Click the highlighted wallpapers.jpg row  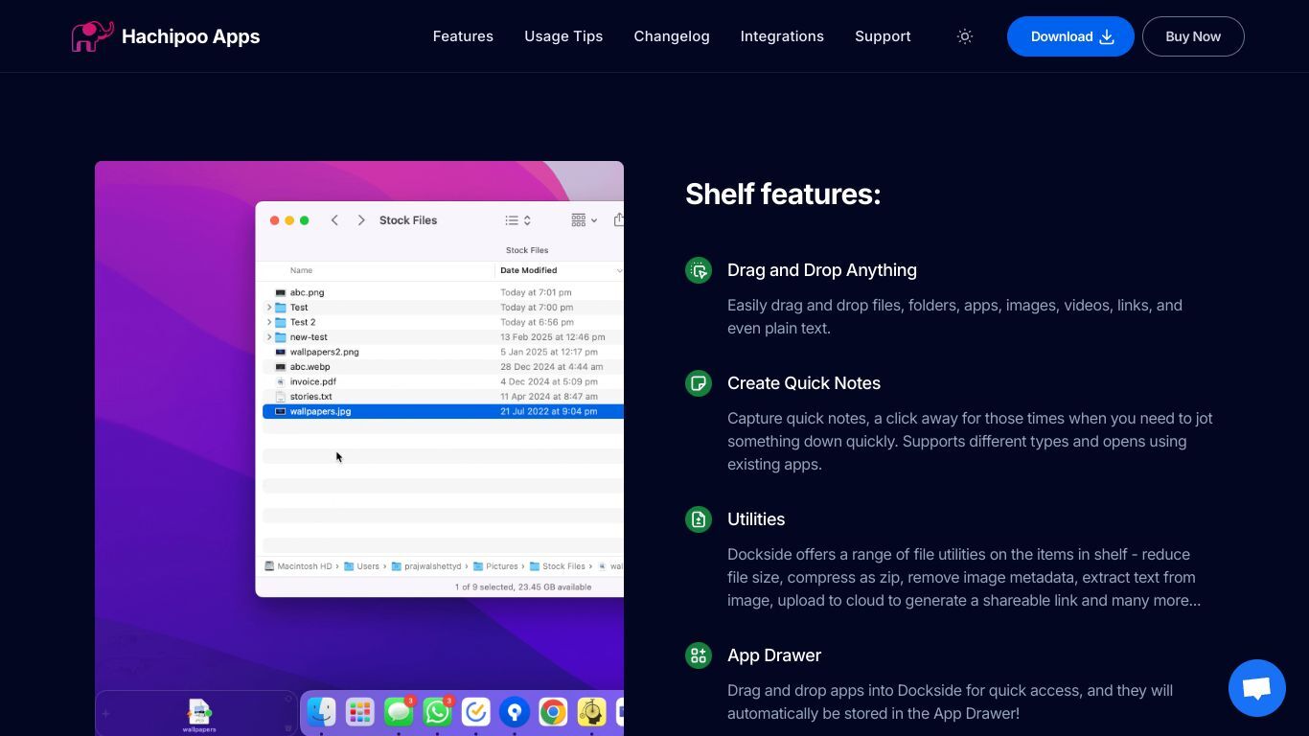[443, 411]
